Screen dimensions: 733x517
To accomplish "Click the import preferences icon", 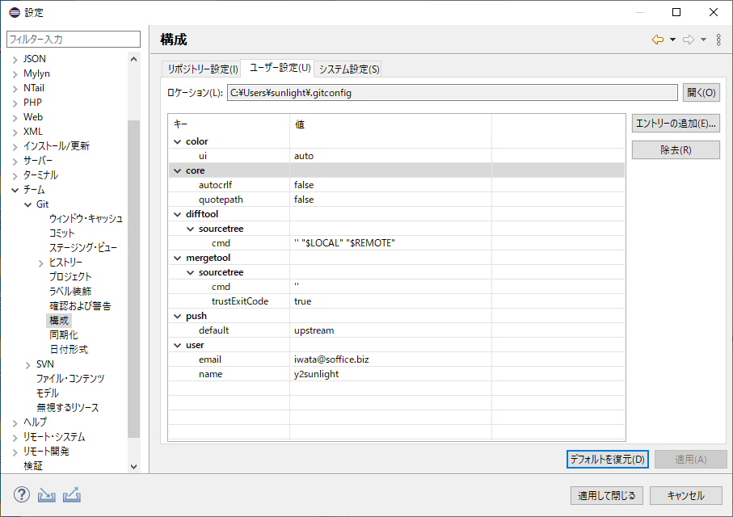I will [x=47, y=494].
